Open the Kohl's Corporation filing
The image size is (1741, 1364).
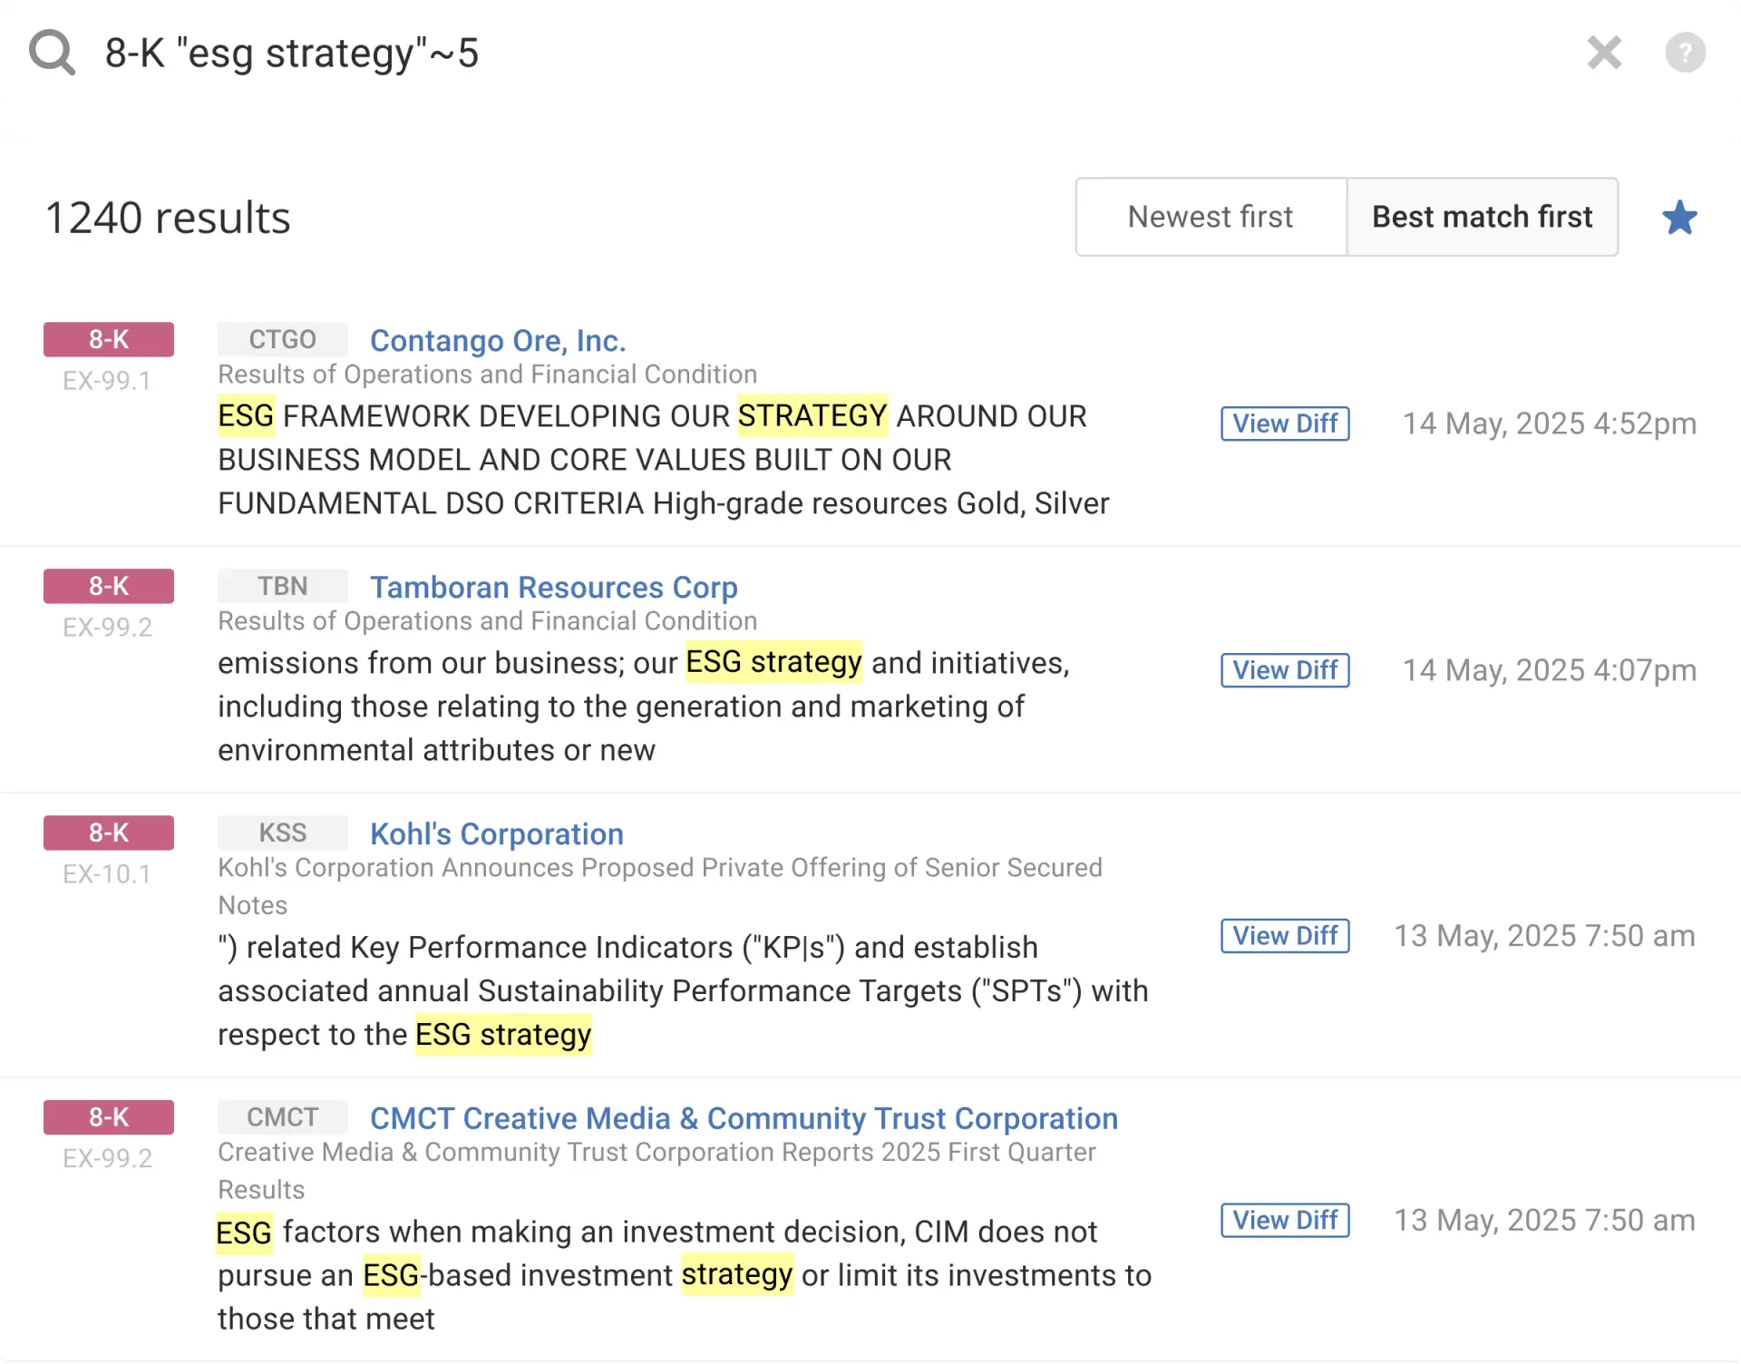pyautogui.click(x=495, y=833)
